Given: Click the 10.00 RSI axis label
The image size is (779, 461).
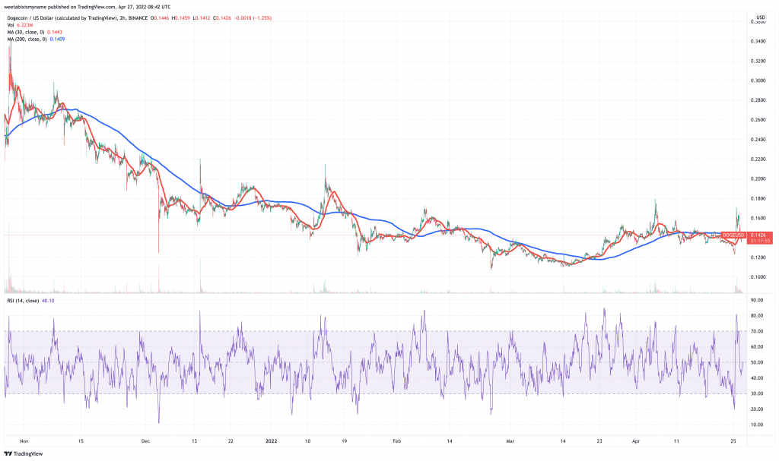Looking at the screenshot, I should 757,425.
